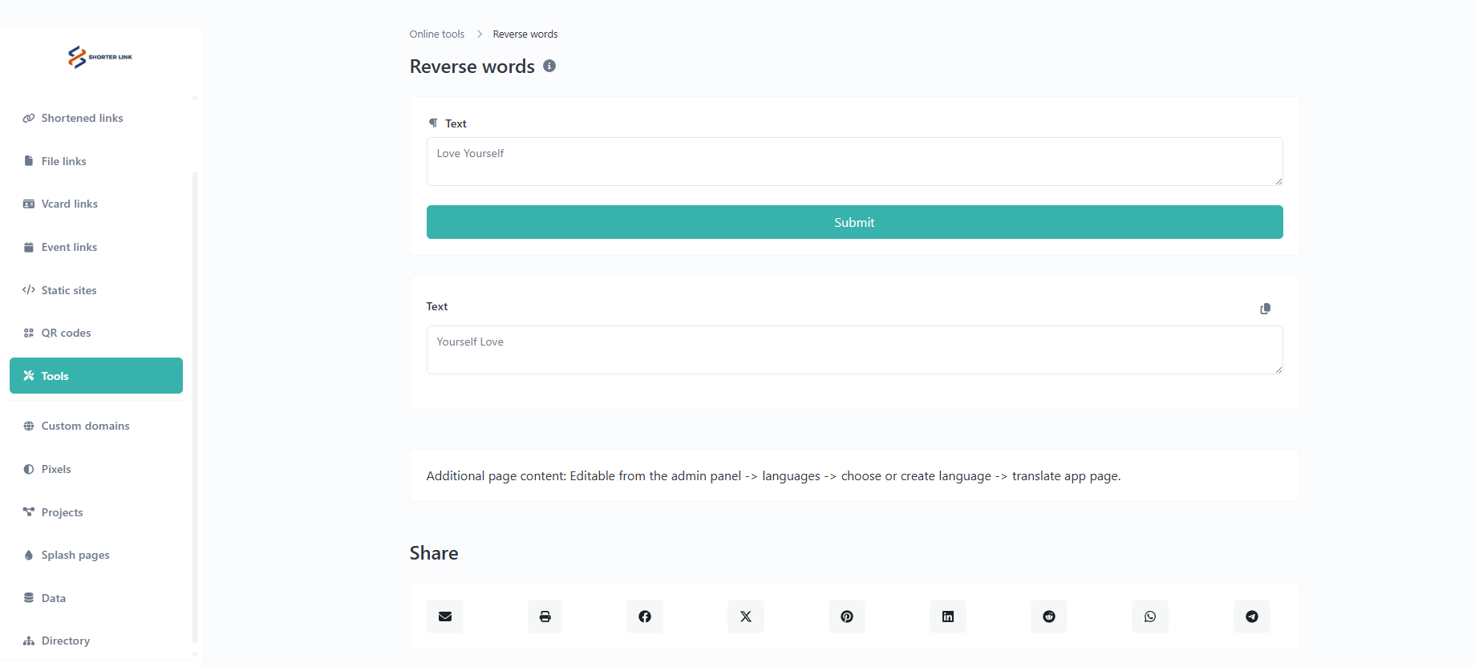Click the print icon in Share
Viewport: 1475px width, 667px height.
[x=545, y=616]
